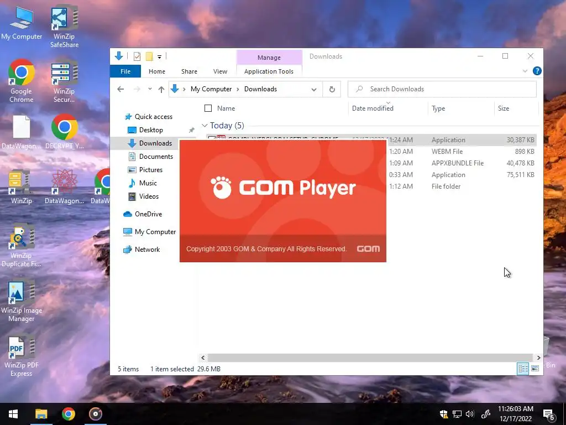Image resolution: width=566 pixels, height=425 pixels.
Task: Toggle the select-all checkbox beside Name
Action: [x=208, y=108]
